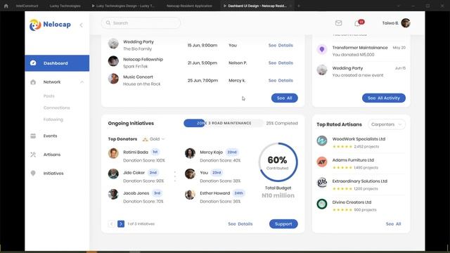The image size is (450, 253).
Task: Click Music Concert event thumbnail
Action: 113,79
